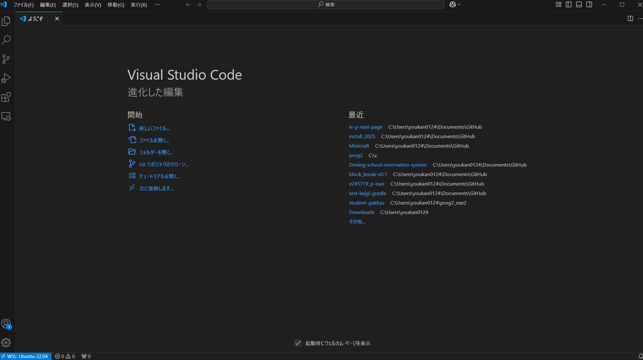
Task: Open the Explorer view in activity bar
Action: coord(6,21)
